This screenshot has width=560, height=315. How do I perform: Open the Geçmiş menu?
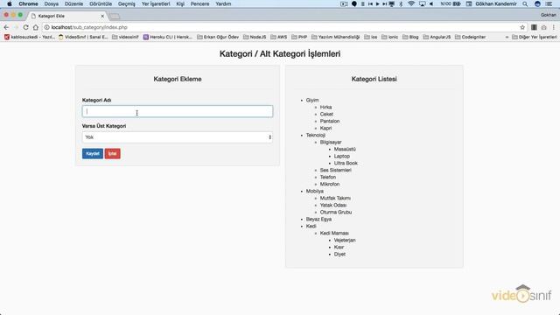click(126, 3)
